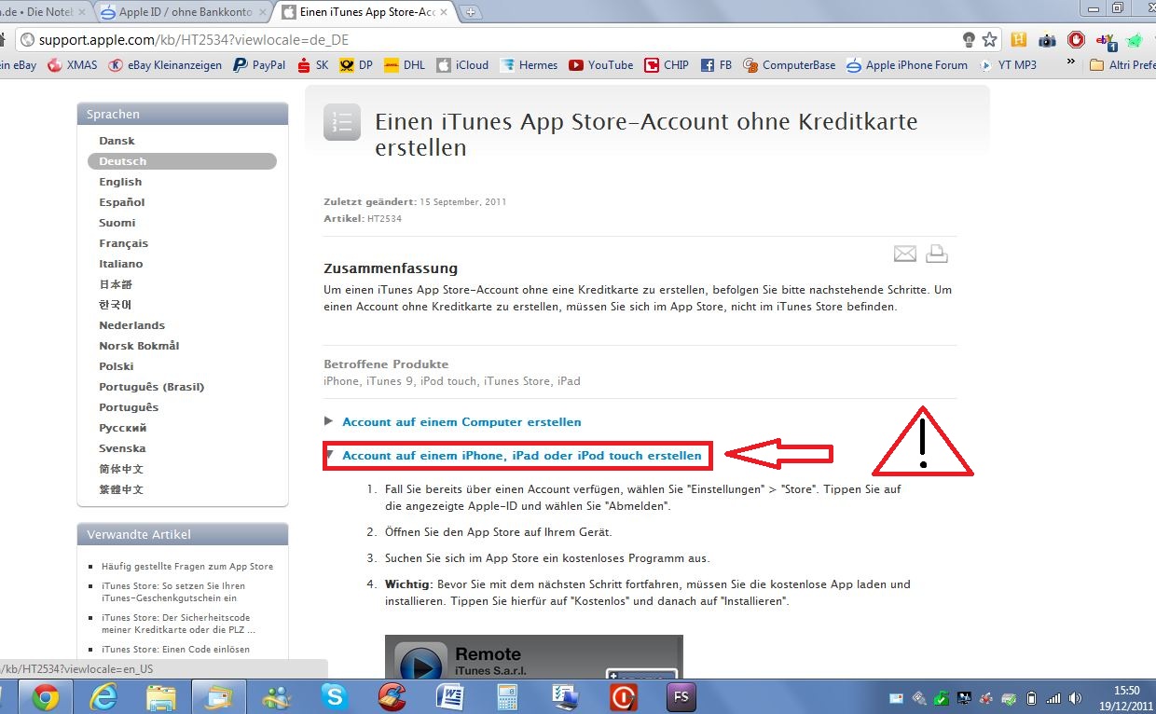
Task: Collapse the iPhone, iPad oder iPod touch section
Action: coord(522,456)
